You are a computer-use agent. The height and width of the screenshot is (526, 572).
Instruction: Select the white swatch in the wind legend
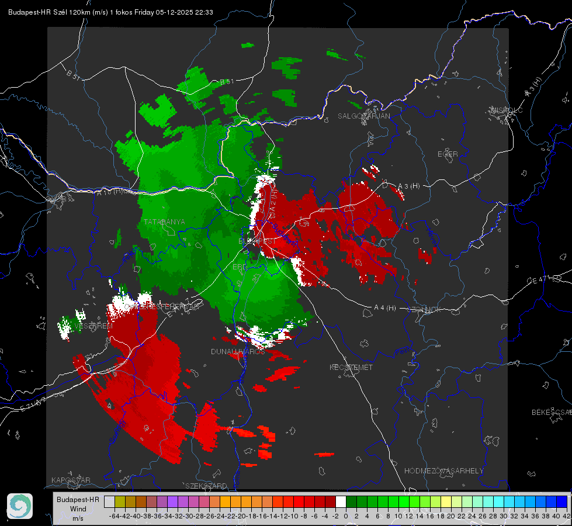coord(341,501)
